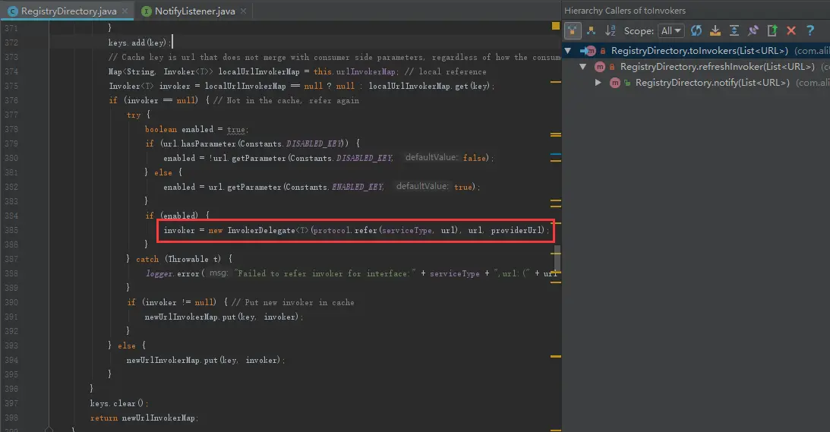Click 'Hierarchy Callers of toInvokers' title

tap(625, 11)
